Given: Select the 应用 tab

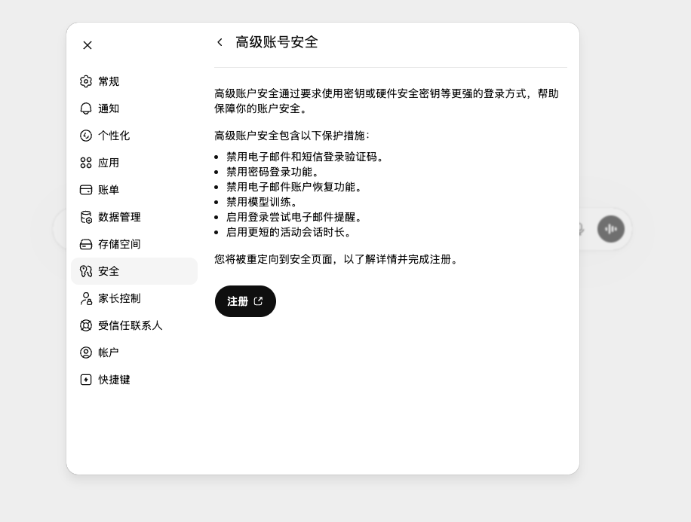Looking at the screenshot, I should coord(134,163).
